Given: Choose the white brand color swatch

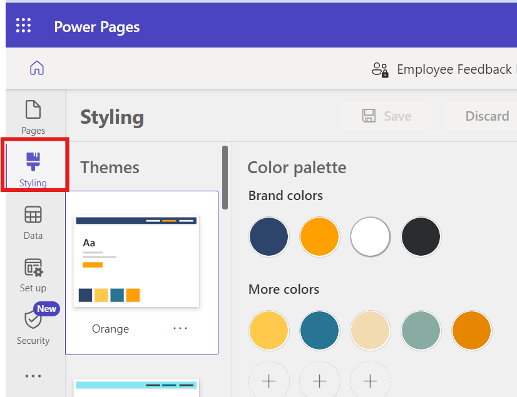Looking at the screenshot, I should tap(371, 237).
